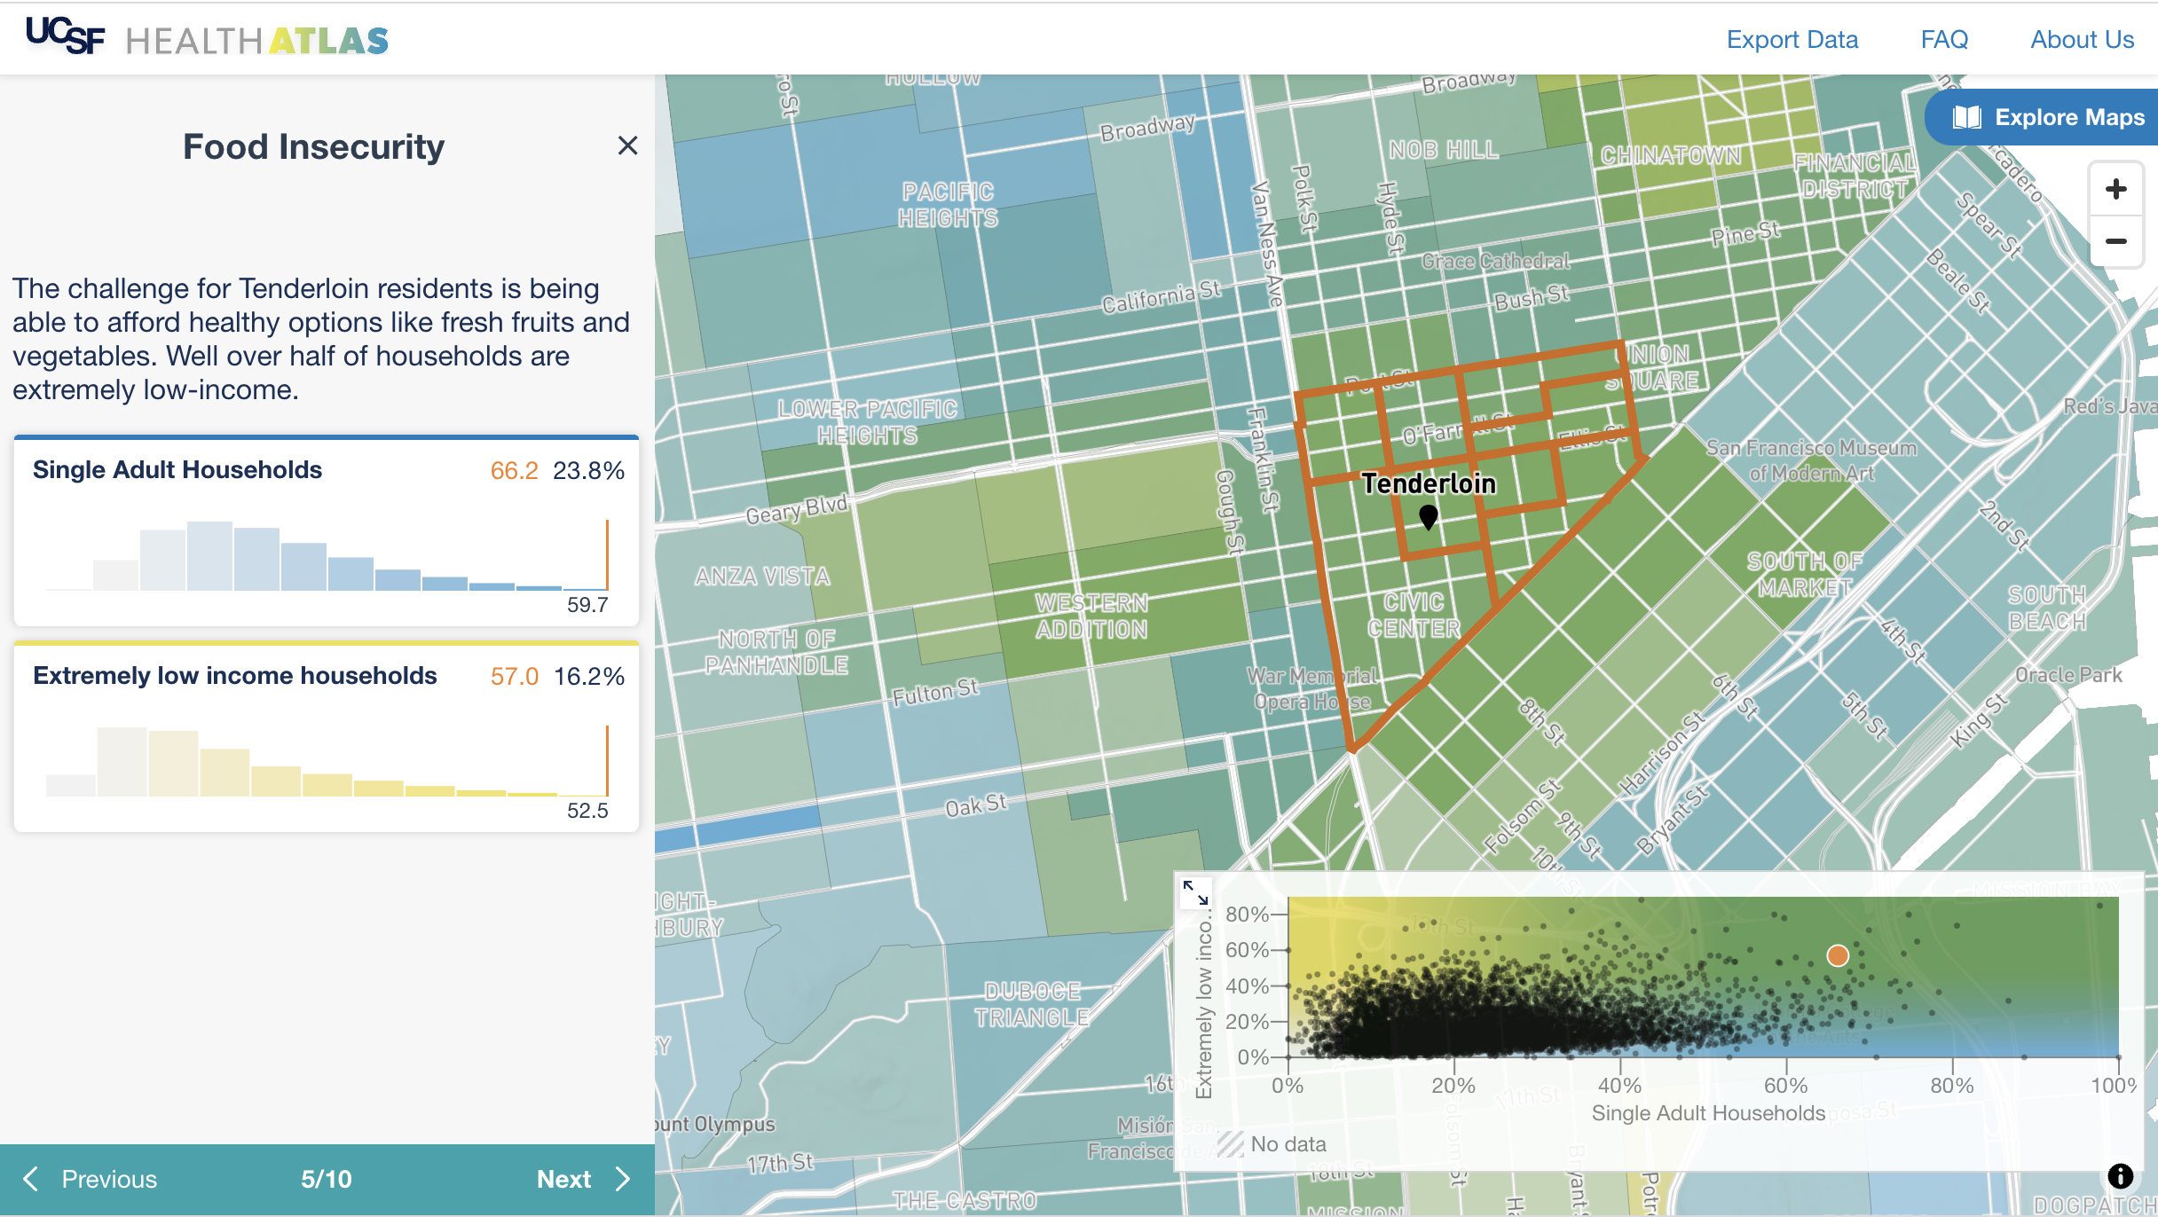Click the Single Adult Households histogram

pos(327,556)
